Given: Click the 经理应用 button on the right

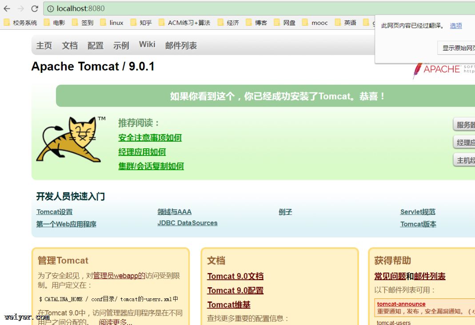Looking at the screenshot, I should click(x=464, y=142).
